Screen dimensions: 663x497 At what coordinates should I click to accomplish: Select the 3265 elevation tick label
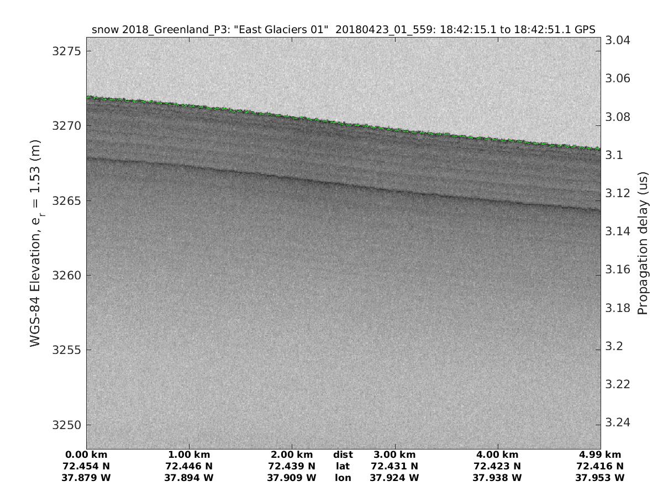tap(66, 200)
